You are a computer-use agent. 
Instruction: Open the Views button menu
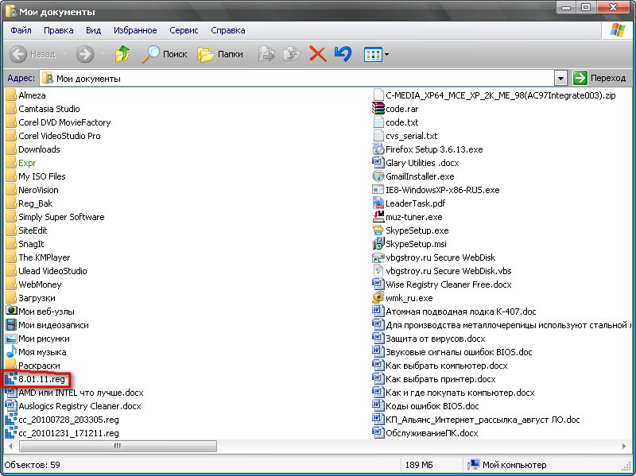click(376, 54)
